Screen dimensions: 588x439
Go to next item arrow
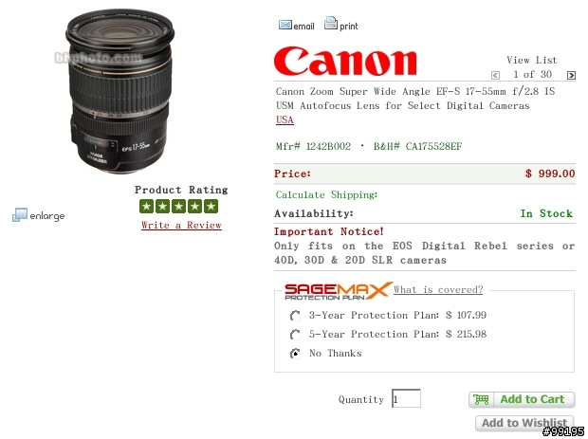click(x=571, y=75)
